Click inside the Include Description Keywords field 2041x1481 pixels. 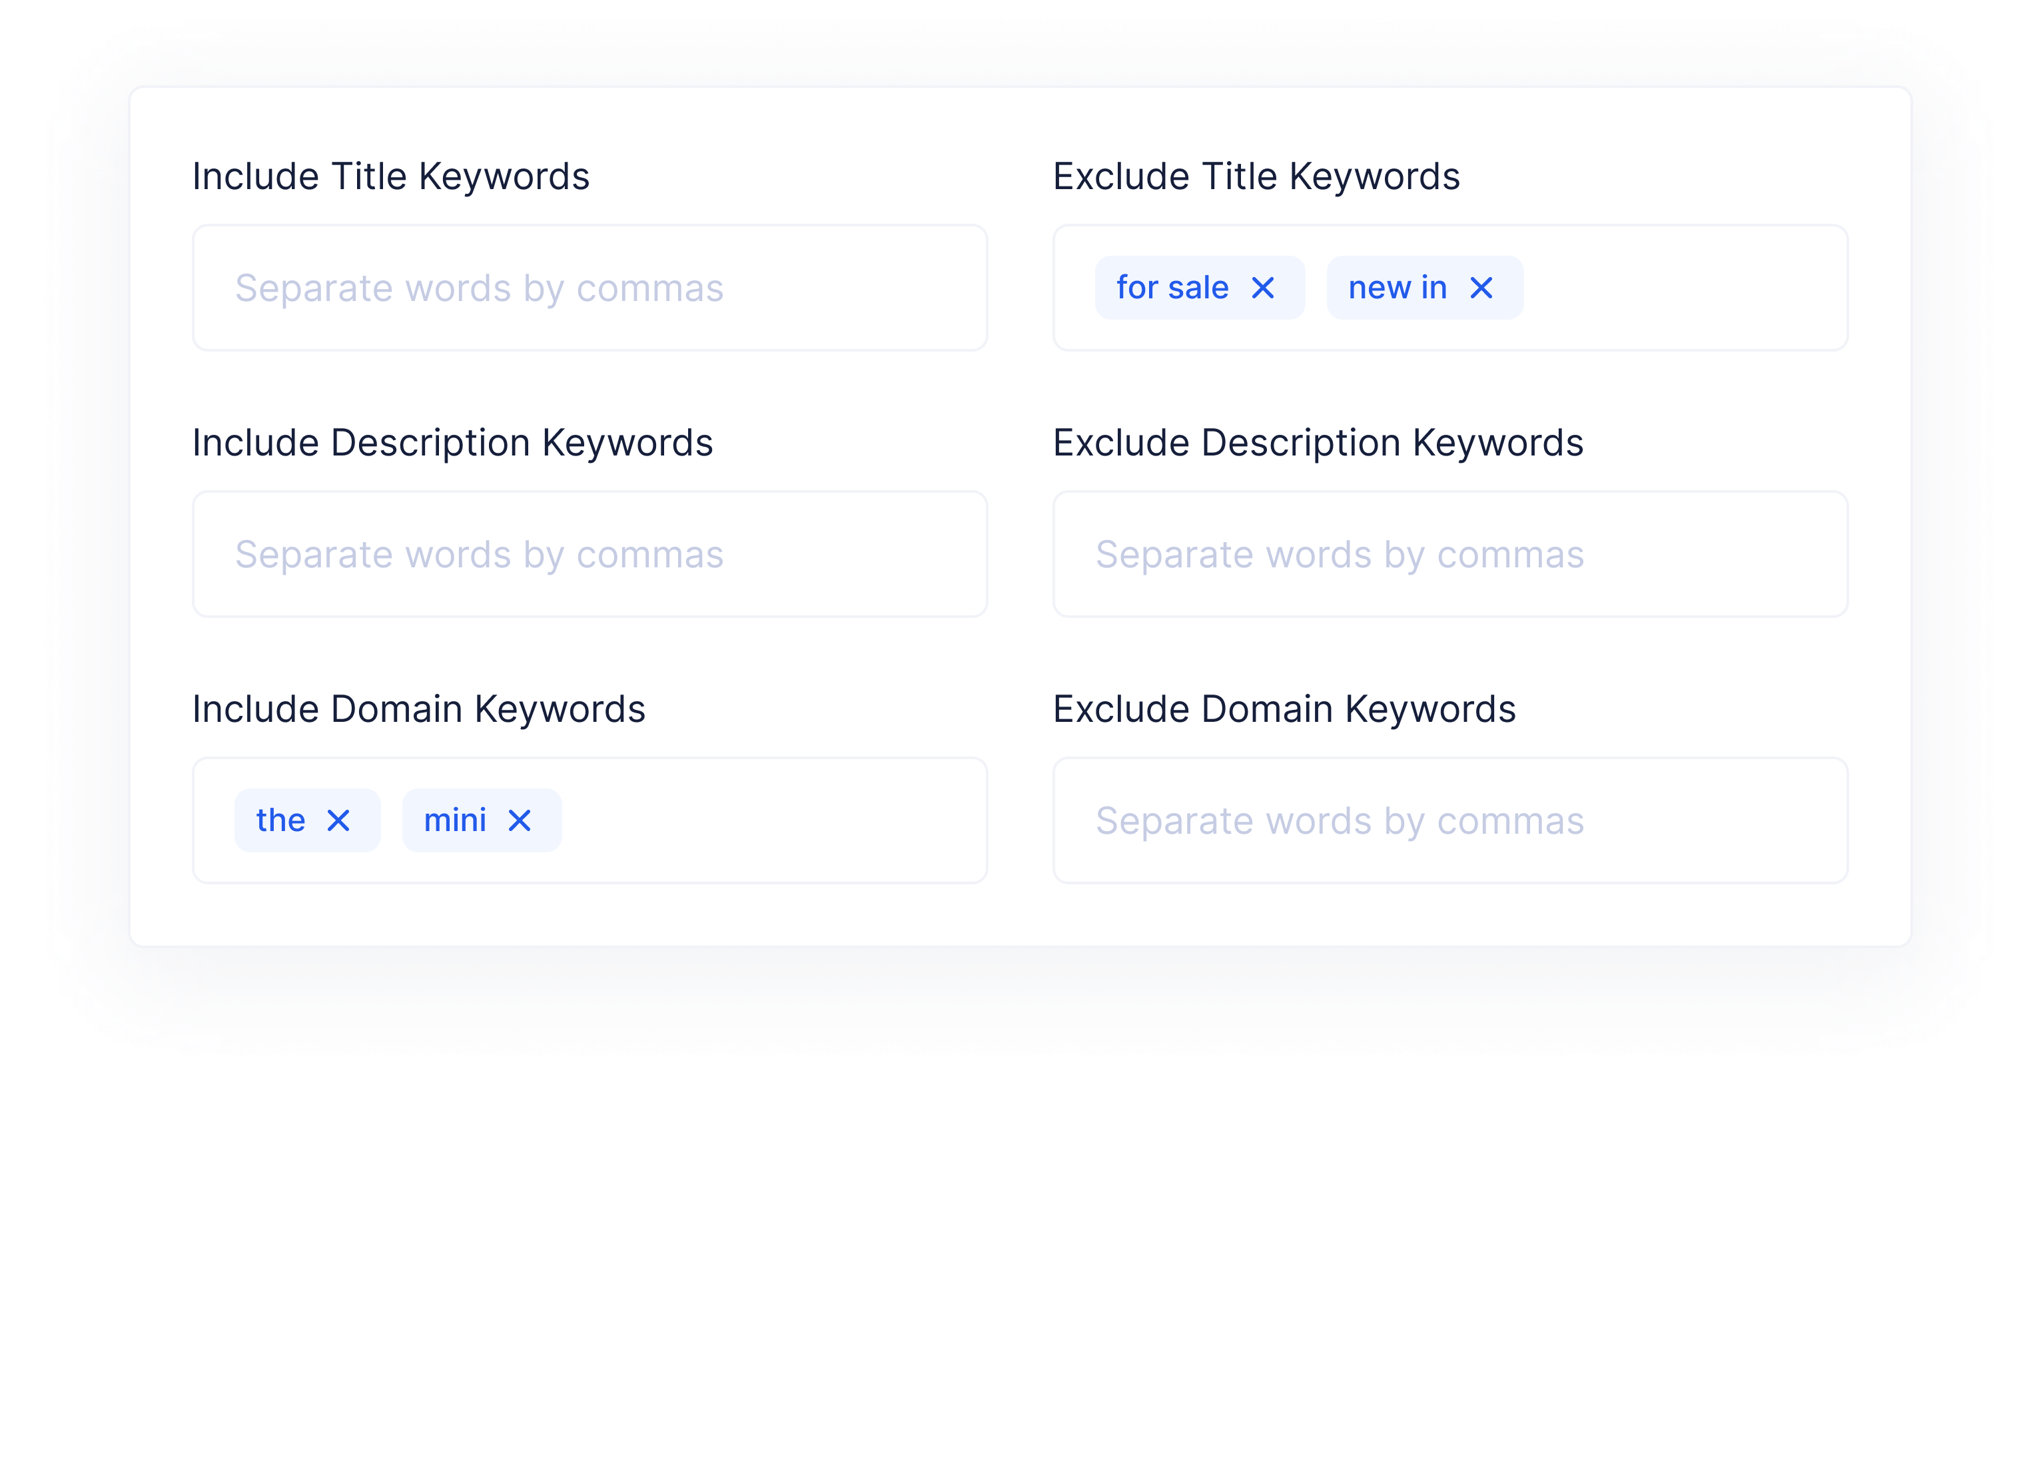tap(590, 554)
